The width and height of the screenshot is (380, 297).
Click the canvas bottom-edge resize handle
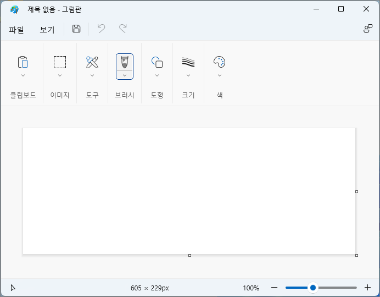pos(190,255)
